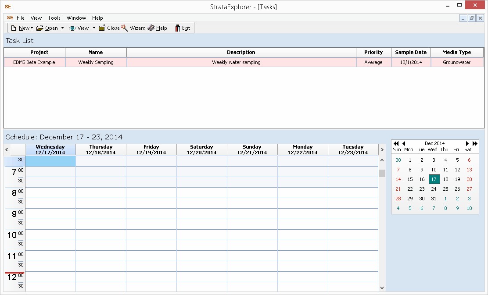The height and width of the screenshot is (295, 488).
Task: Select the Weekly Sampling task row
Action: coord(96,62)
